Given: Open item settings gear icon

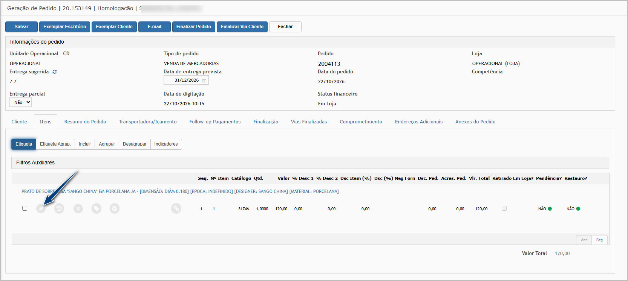Looking at the screenshot, I should tap(115, 208).
